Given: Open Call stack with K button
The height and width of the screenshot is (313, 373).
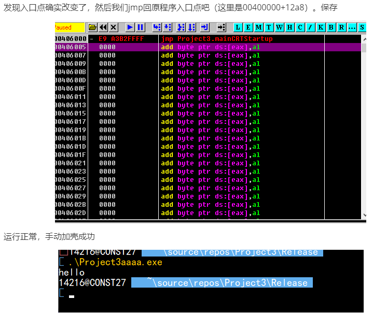Looking at the screenshot, I should click(321, 27).
